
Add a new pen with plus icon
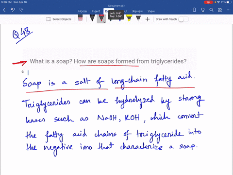coord(148,19)
